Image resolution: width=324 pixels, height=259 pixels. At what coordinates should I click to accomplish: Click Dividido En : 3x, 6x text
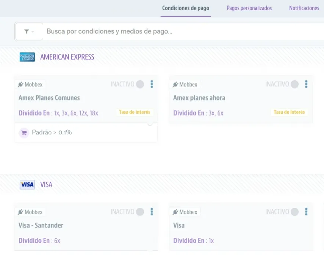click(198, 113)
